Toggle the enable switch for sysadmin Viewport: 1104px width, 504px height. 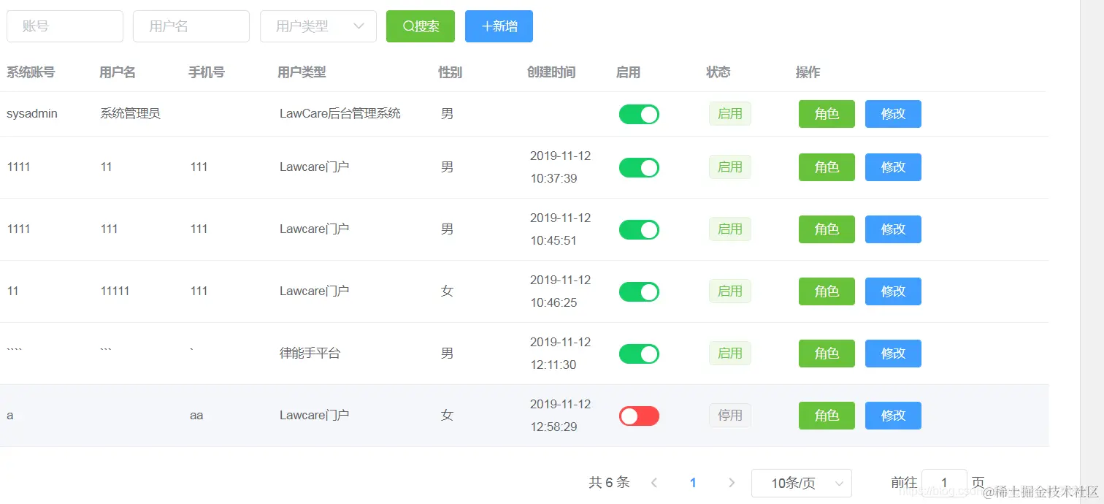pos(639,115)
